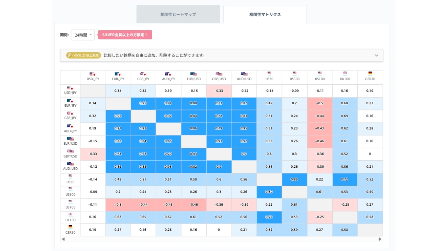
Task: Select the 相関性マトリクス tab
Action: tap(265, 14)
